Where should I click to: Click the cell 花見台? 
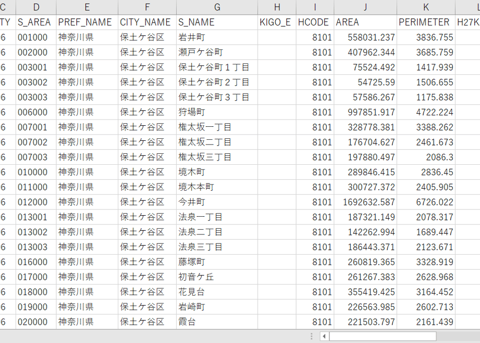click(217, 292)
